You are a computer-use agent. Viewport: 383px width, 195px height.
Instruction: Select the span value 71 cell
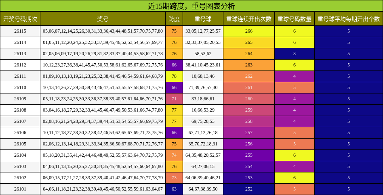point(174,99)
